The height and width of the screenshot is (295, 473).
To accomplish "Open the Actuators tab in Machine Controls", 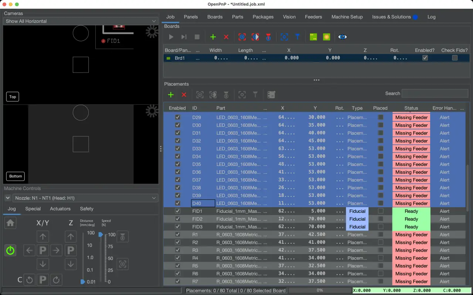I will click(60, 209).
